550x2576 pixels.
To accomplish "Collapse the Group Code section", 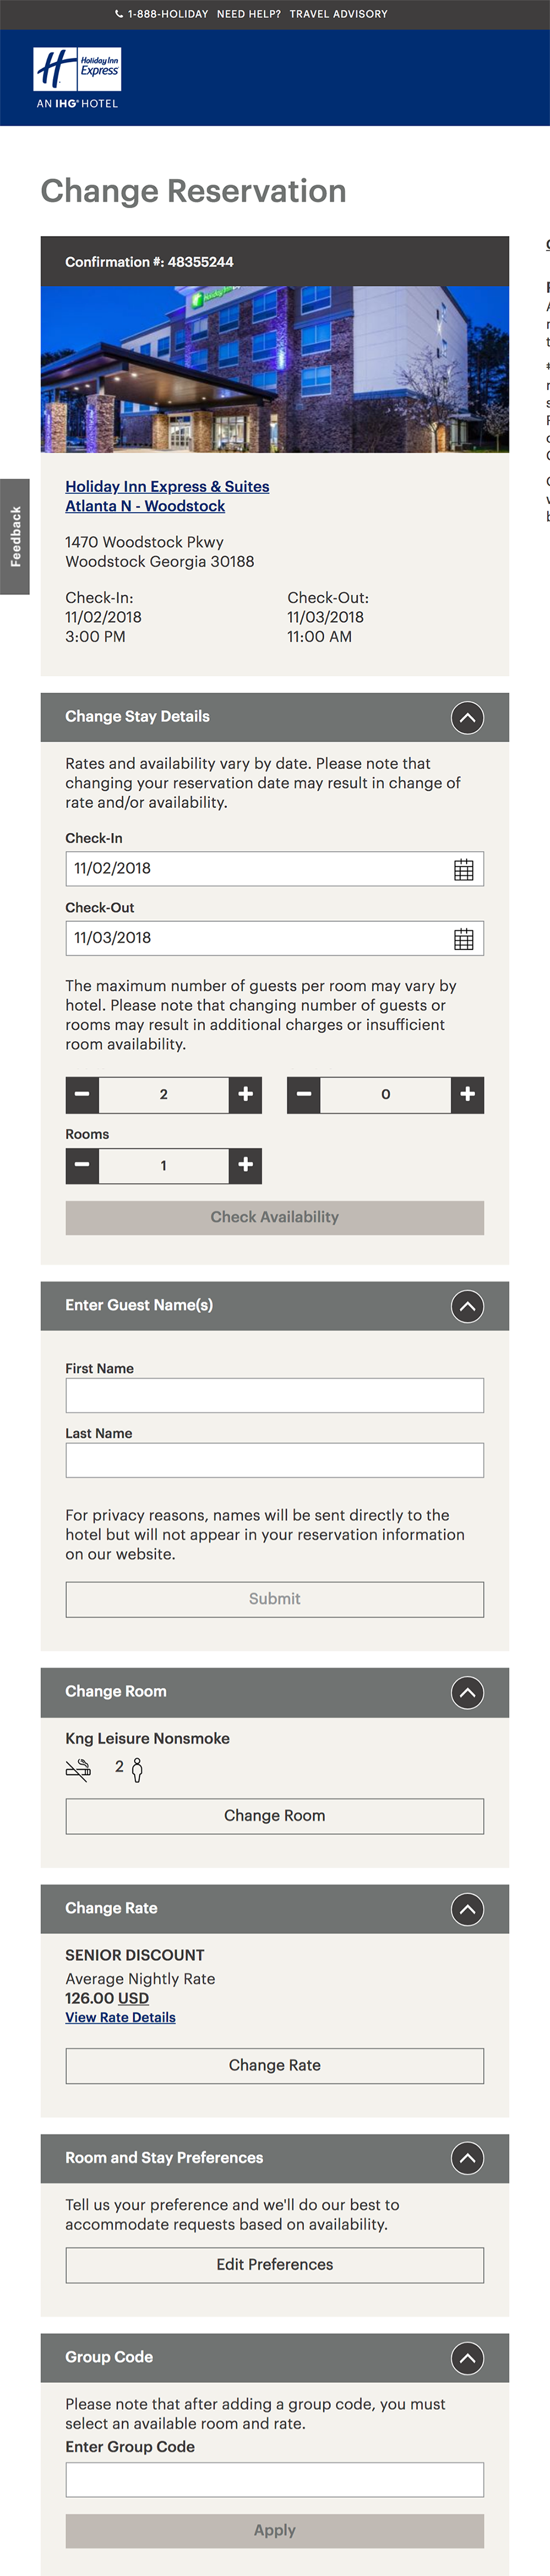I will pyautogui.click(x=467, y=2358).
